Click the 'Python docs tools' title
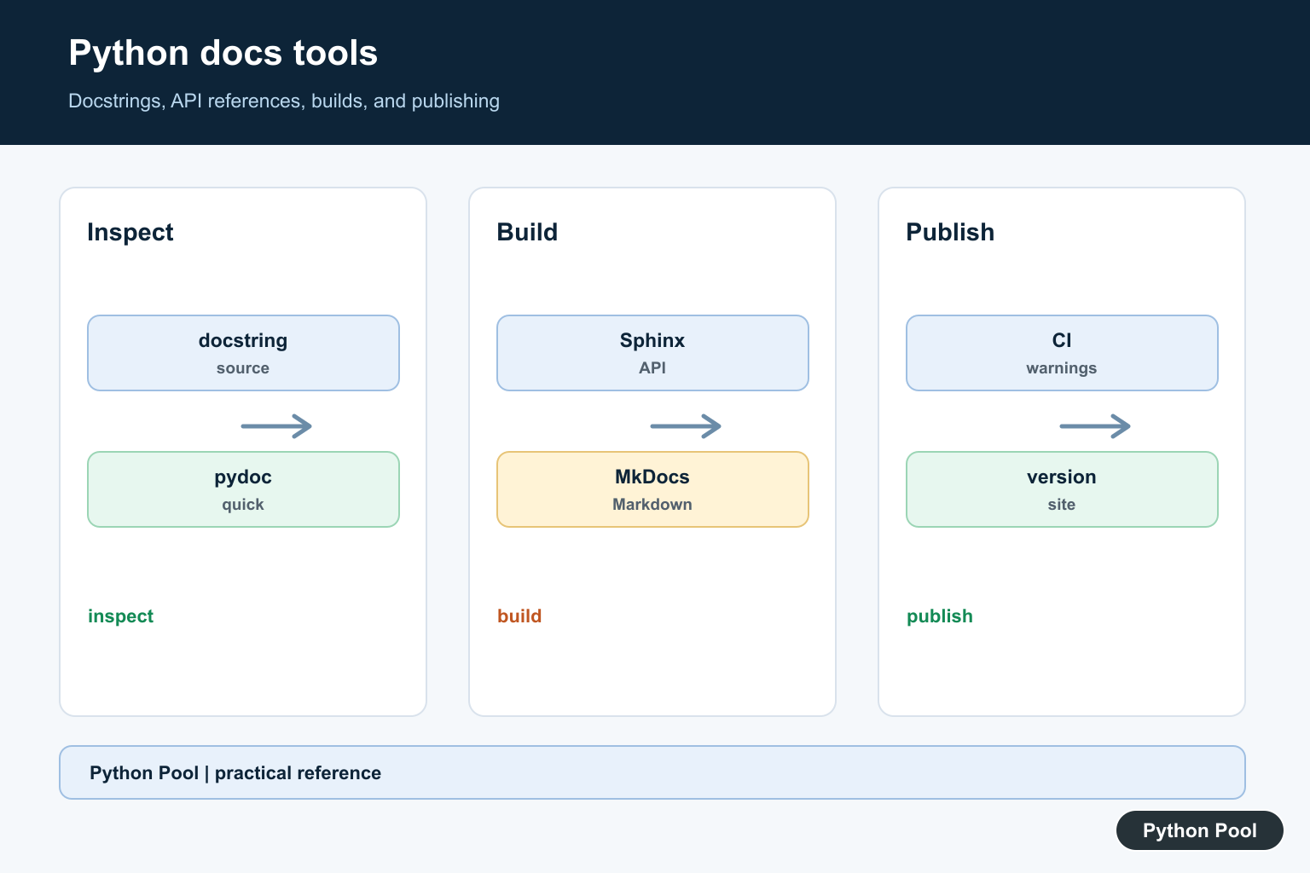Image resolution: width=1310 pixels, height=873 pixels. point(223,53)
